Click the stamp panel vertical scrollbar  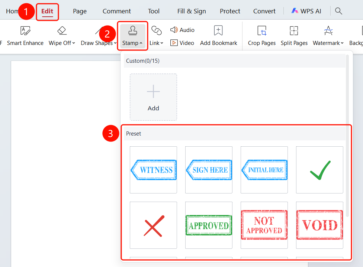(347, 136)
